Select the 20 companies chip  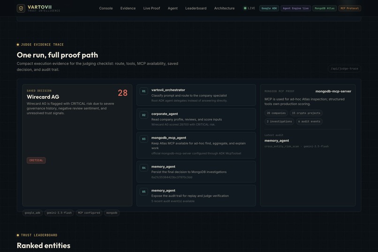276,113
